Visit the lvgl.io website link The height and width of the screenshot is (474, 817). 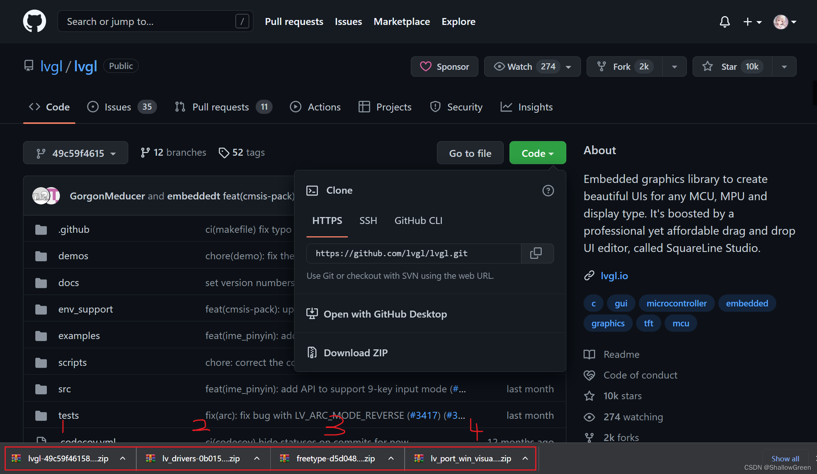click(x=614, y=276)
